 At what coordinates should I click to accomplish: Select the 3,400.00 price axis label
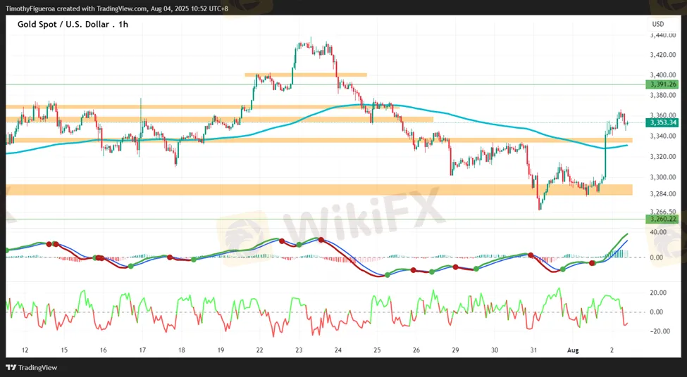[x=663, y=75]
